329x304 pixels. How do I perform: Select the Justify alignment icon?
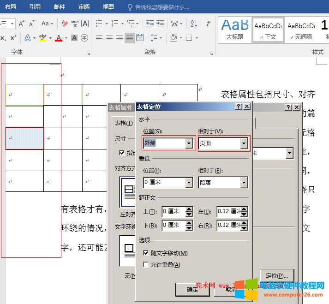(129, 38)
